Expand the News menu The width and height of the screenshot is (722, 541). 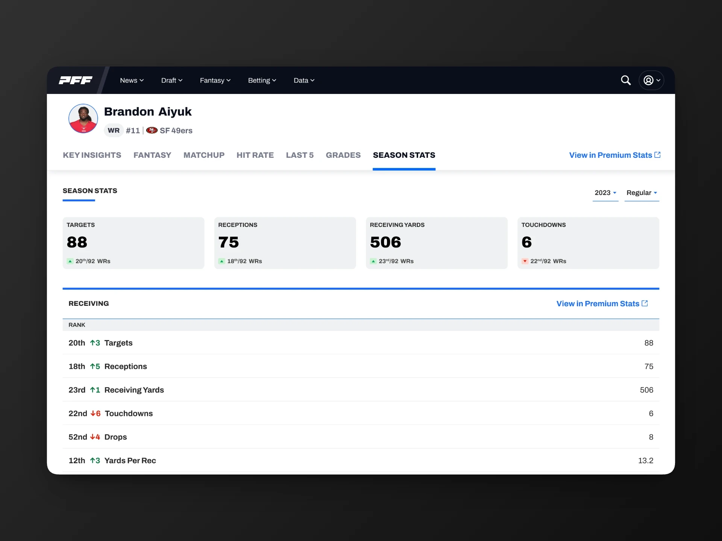click(x=132, y=80)
